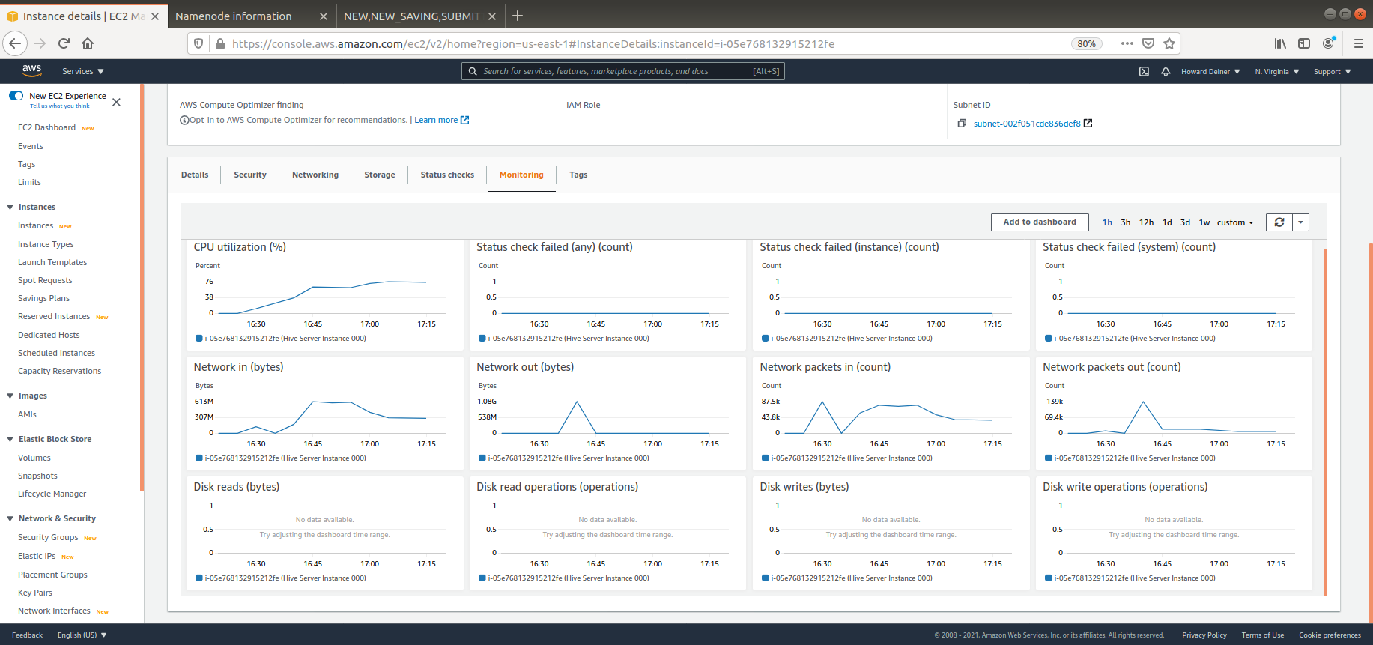The width and height of the screenshot is (1373, 645).
Task: Set time range to 1h
Action: click(x=1107, y=222)
